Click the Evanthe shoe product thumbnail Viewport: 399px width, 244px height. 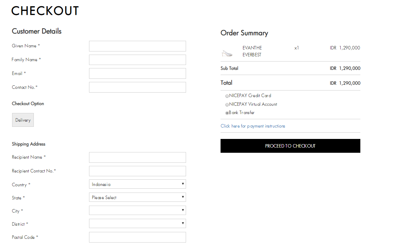tap(227, 53)
